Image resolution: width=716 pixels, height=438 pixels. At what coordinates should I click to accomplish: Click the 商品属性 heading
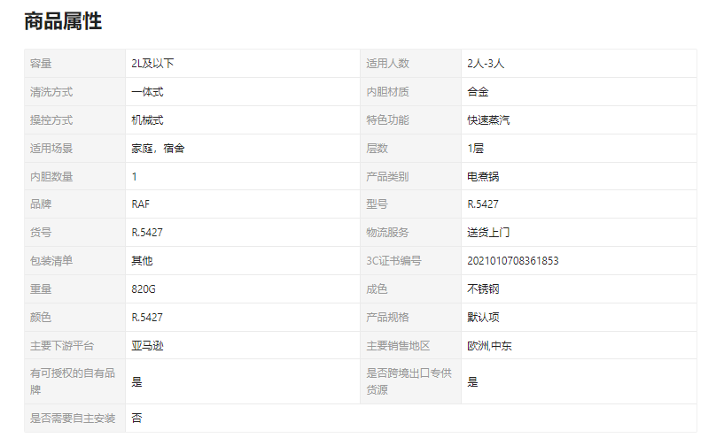point(63,21)
